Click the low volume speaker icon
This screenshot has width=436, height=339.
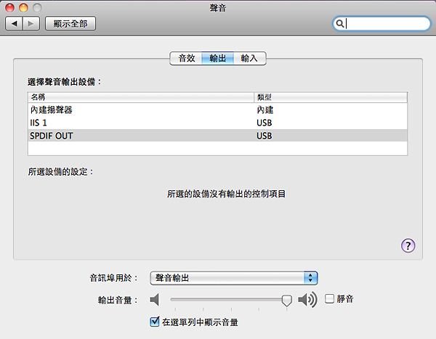154,300
